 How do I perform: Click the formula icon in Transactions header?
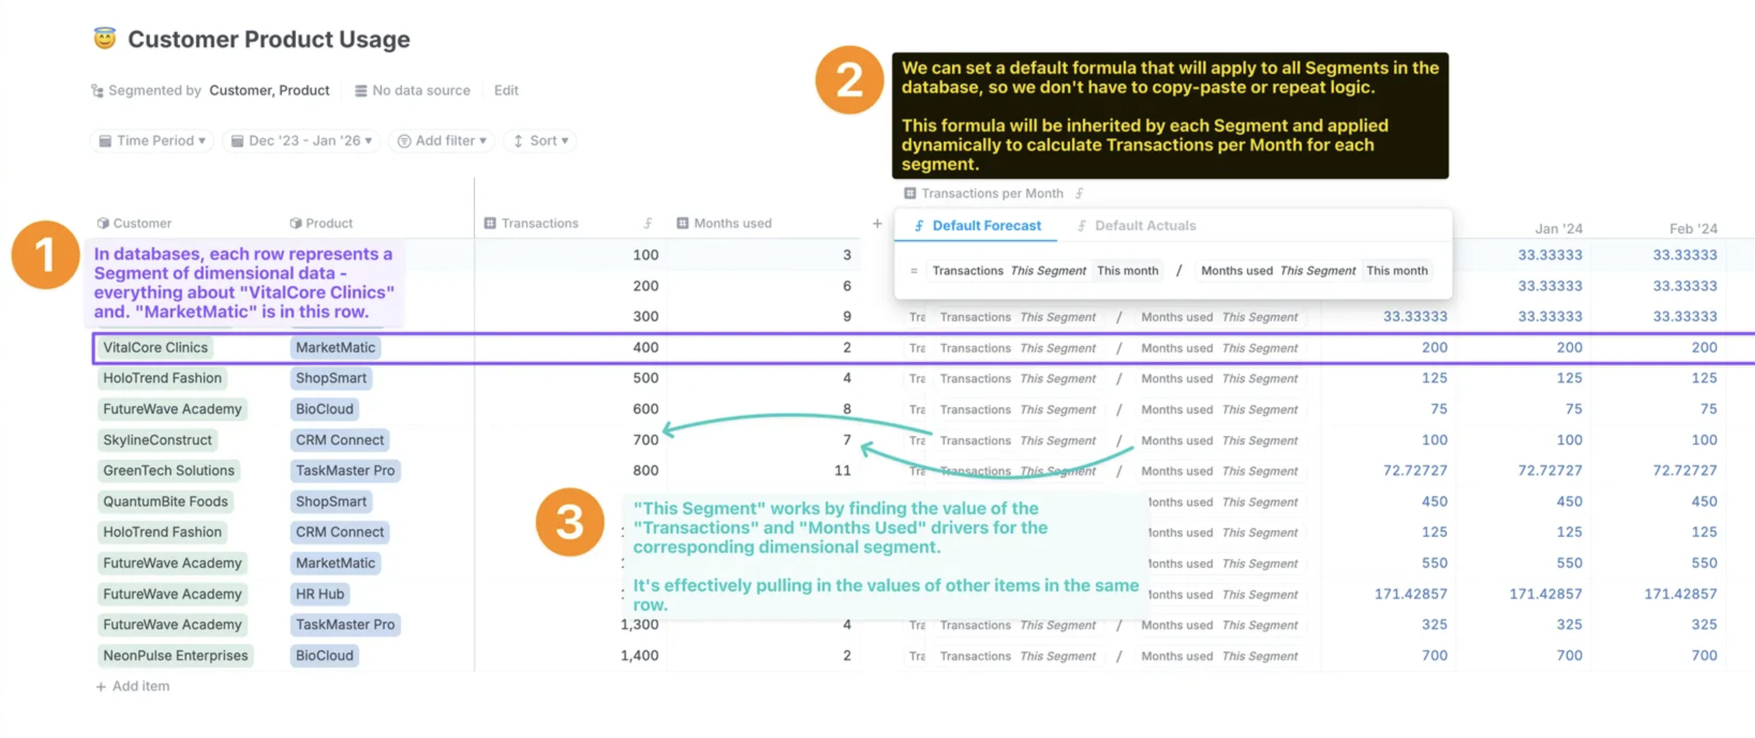point(647,223)
